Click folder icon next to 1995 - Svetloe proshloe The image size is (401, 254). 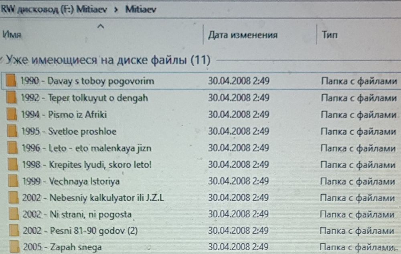[12, 131]
